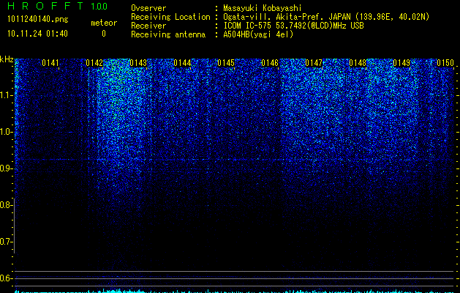Click the meteor label
The height and width of the screenshot is (293, 460).
click(104, 23)
